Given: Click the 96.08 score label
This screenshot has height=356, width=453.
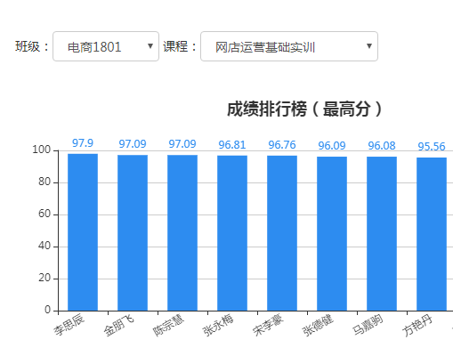Looking at the screenshot, I should pos(382,146).
